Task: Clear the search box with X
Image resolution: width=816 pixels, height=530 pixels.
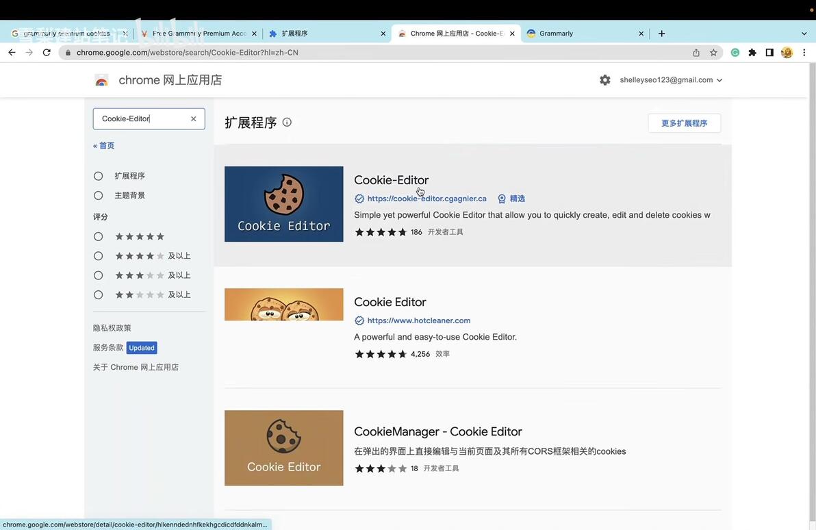Action: point(194,118)
